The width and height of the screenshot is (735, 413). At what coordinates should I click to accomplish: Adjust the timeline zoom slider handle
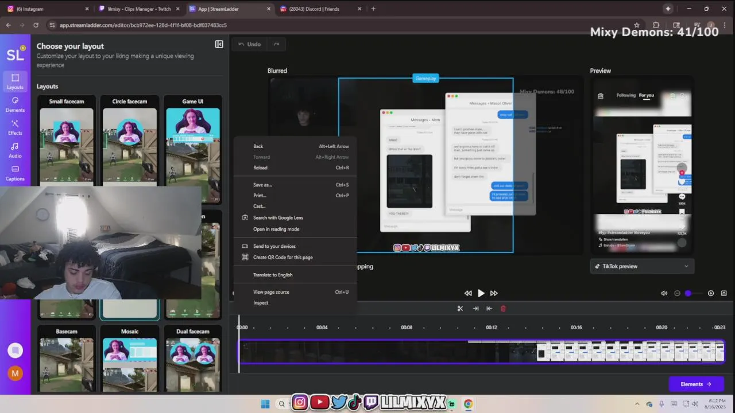pos(688,293)
